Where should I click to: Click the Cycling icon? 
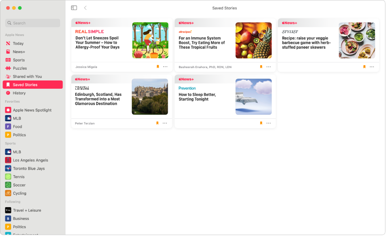point(8,194)
